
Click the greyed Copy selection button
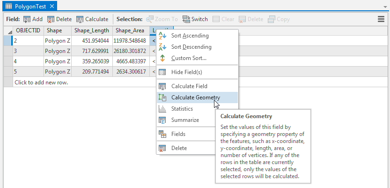[x=279, y=19]
